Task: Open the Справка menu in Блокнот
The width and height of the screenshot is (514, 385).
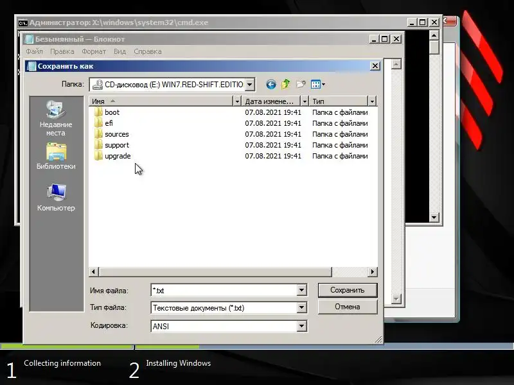Action: (x=148, y=51)
